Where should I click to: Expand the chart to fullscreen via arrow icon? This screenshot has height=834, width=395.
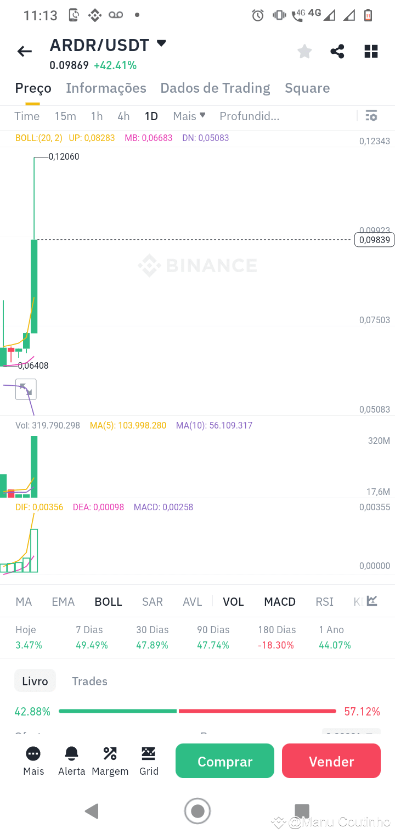tap(25, 389)
